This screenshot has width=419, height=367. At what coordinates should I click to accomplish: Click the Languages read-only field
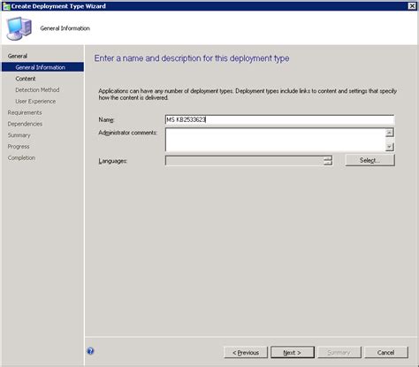tap(244, 161)
